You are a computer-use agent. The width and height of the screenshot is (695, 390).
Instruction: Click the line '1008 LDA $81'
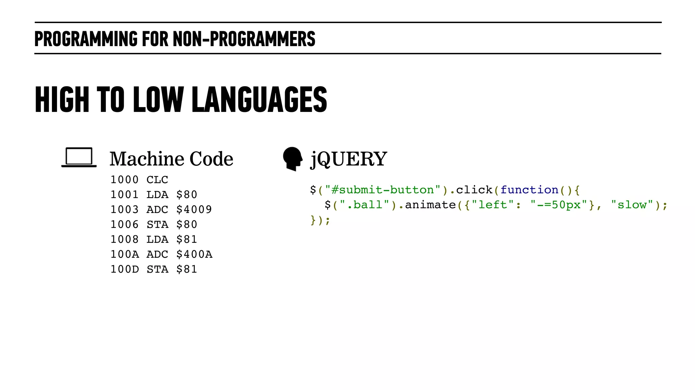tap(154, 239)
